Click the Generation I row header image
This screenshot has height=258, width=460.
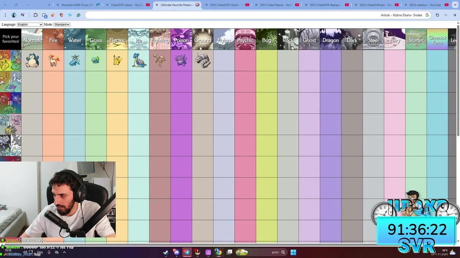[10, 61]
